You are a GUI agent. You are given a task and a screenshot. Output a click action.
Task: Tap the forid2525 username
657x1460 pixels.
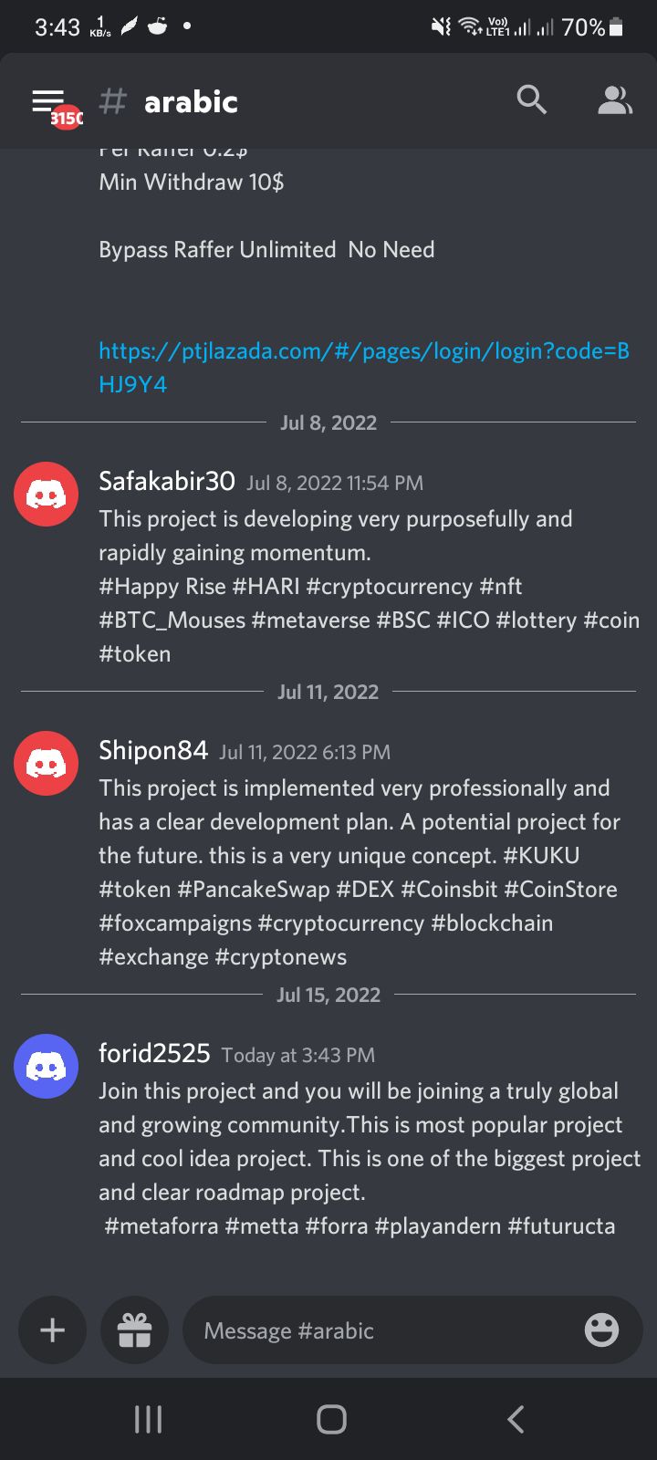[x=154, y=1053]
